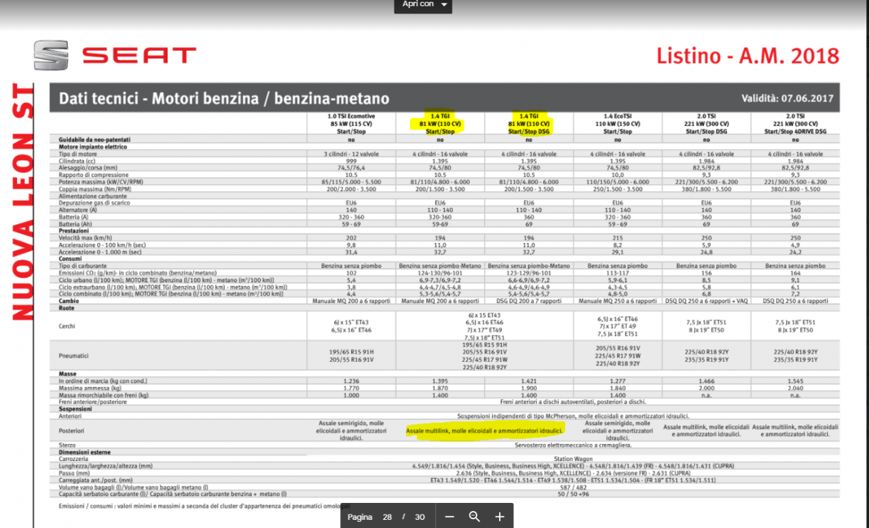The height and width of the screenshot is (528, 869).
Task: Select highlighted 1.4 TGI Start/Stop DSG header
Action: [x=529, y=124]
